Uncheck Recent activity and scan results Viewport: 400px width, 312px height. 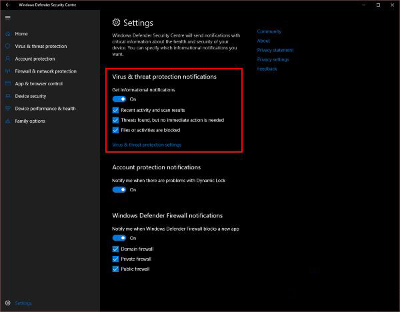tap(116, 110)
